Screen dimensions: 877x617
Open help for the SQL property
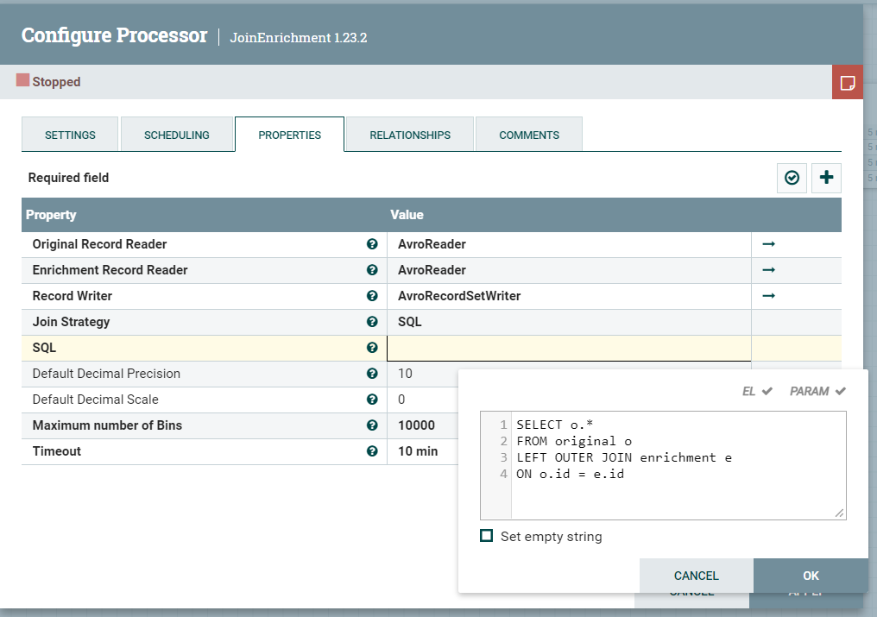(x=372, y=348)
